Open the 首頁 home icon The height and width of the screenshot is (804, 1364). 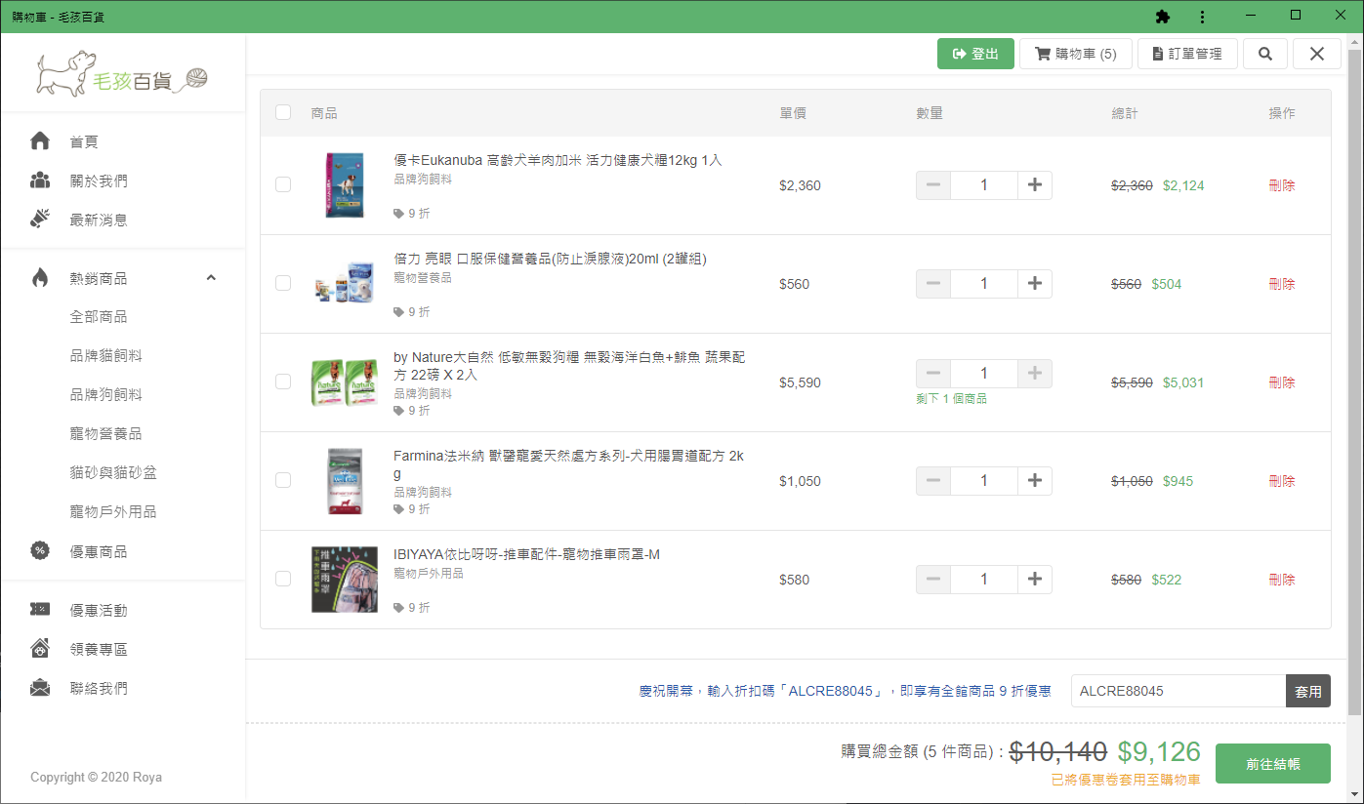pos(40,141)
